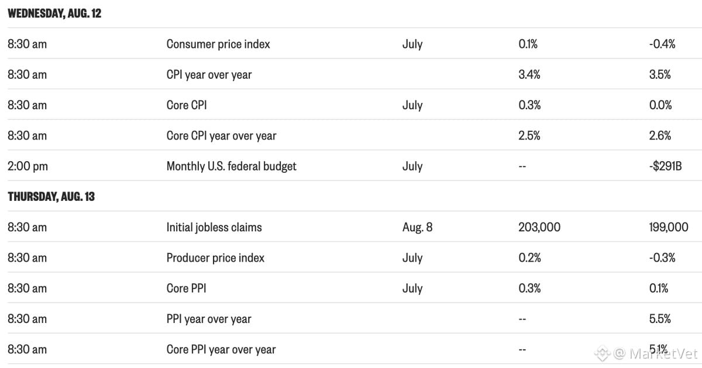This screenshot has width=702, height=368.
Task: Open Initial jobless claims report
Action: click(x=214, y=227)
